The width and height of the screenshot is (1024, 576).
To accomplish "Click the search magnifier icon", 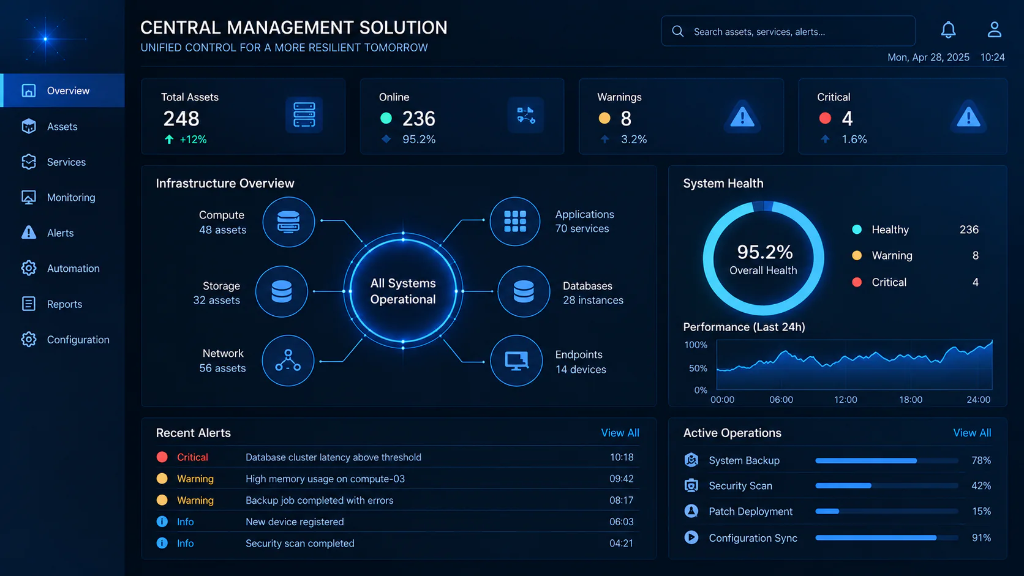I will [677, 31].
